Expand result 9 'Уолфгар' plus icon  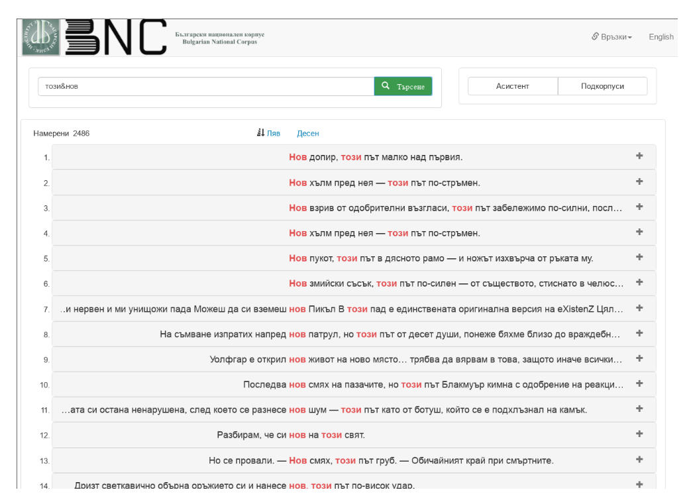click(x=639, y=358)
